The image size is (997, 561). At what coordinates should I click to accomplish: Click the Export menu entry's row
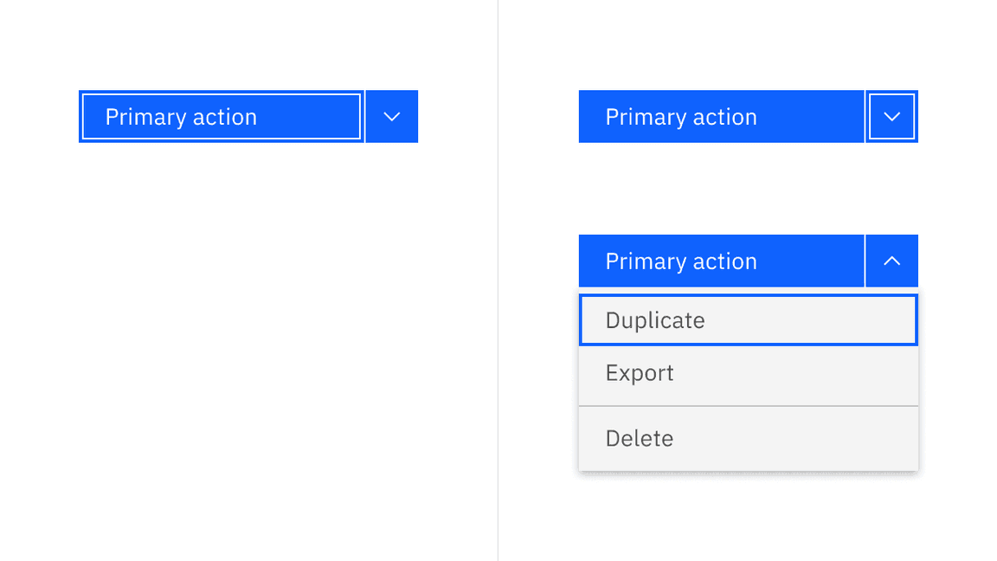(748, 372)
